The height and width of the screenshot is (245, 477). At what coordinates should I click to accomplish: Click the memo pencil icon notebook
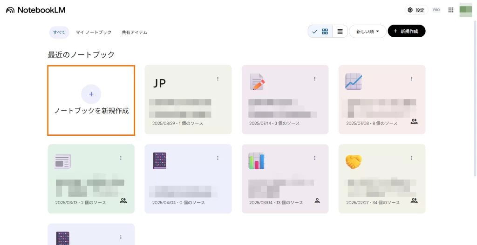pyautogui.click(x=285, y=99)
